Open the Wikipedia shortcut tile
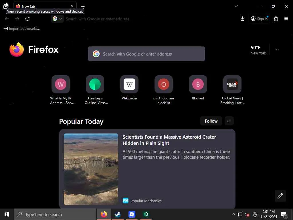The width and height of the screenshot is (293, 220). 129,88
